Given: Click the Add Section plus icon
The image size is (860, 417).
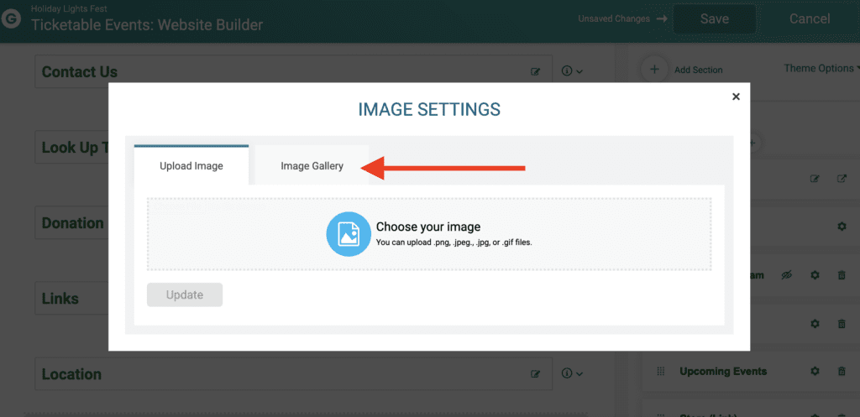Looking at the screenshot, I should [x=654, y=70].
